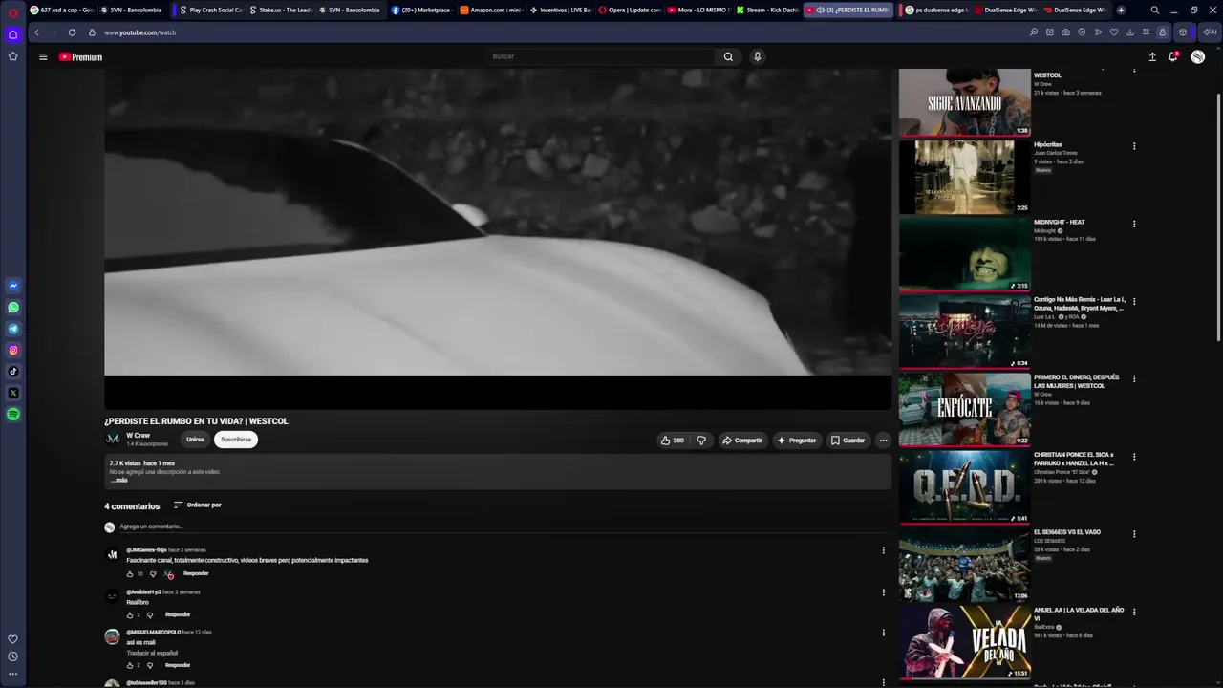Open options for Hipócritas video
Screen dimensions: 1223x688
click(1134, 146)
